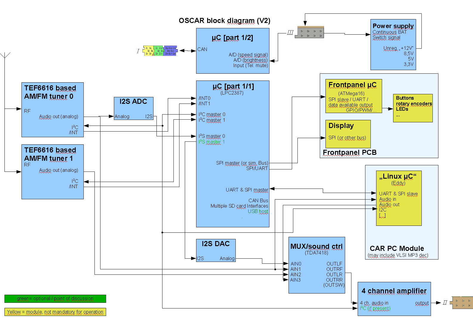The height and width of the screenshot is (335, 473).
Task: Click Audio in on Linux µC
Action: [x=387, y=199]
